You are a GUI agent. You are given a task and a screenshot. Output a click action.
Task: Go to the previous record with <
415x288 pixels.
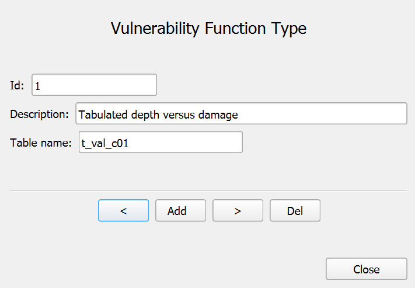coord(123,211)
